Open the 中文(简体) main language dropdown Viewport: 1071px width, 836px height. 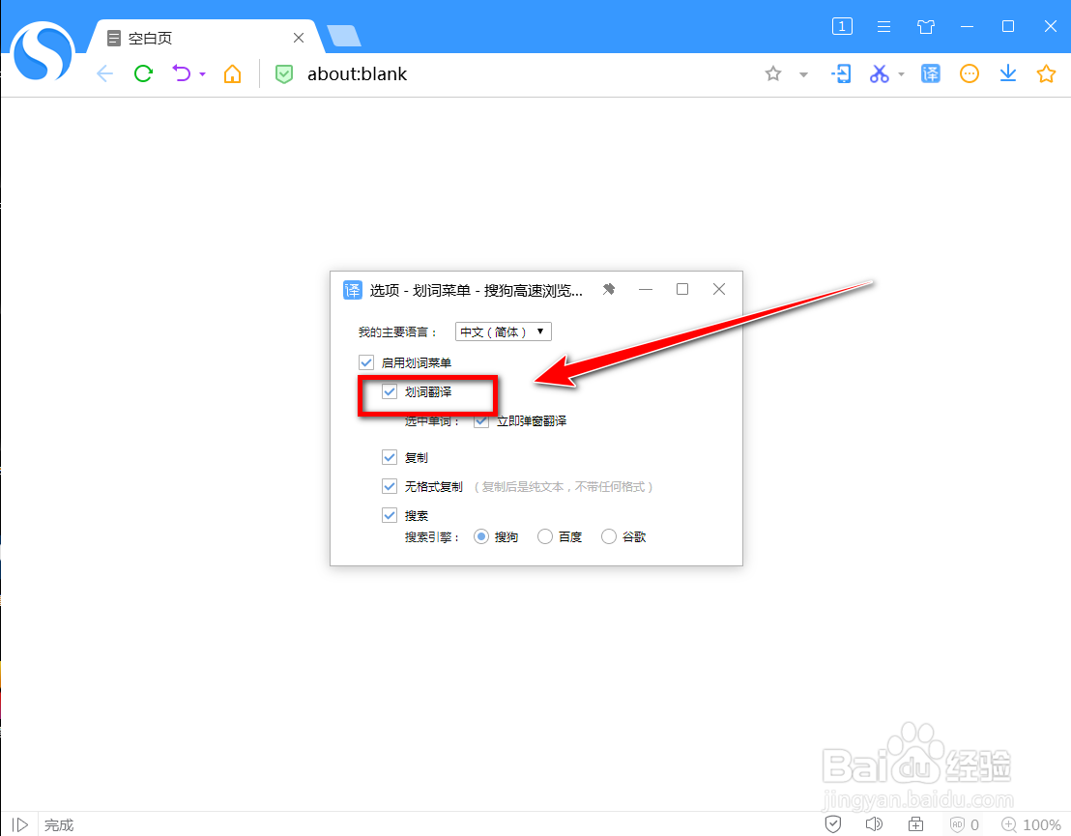(504, 332)
